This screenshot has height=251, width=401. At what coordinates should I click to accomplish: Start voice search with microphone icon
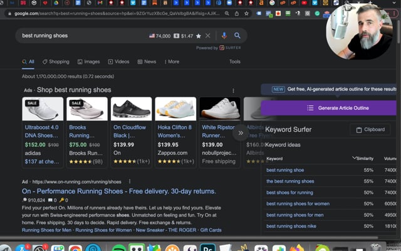224,36
